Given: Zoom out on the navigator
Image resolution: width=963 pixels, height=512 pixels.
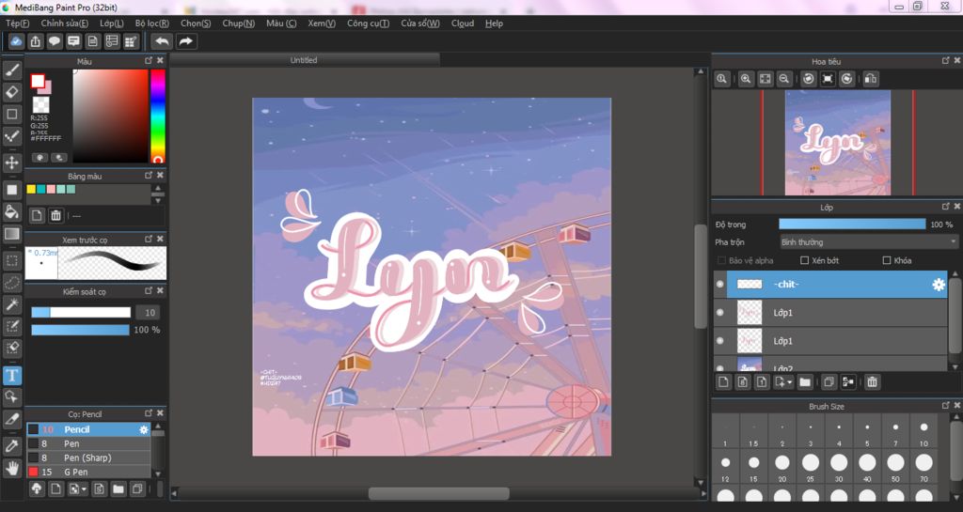Looking at the screenshot, I should (x=783, y=79).
